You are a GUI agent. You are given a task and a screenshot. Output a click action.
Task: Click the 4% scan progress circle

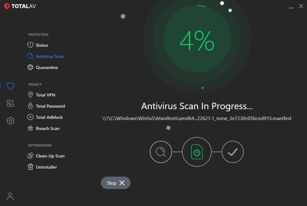[x=197, y=40]
